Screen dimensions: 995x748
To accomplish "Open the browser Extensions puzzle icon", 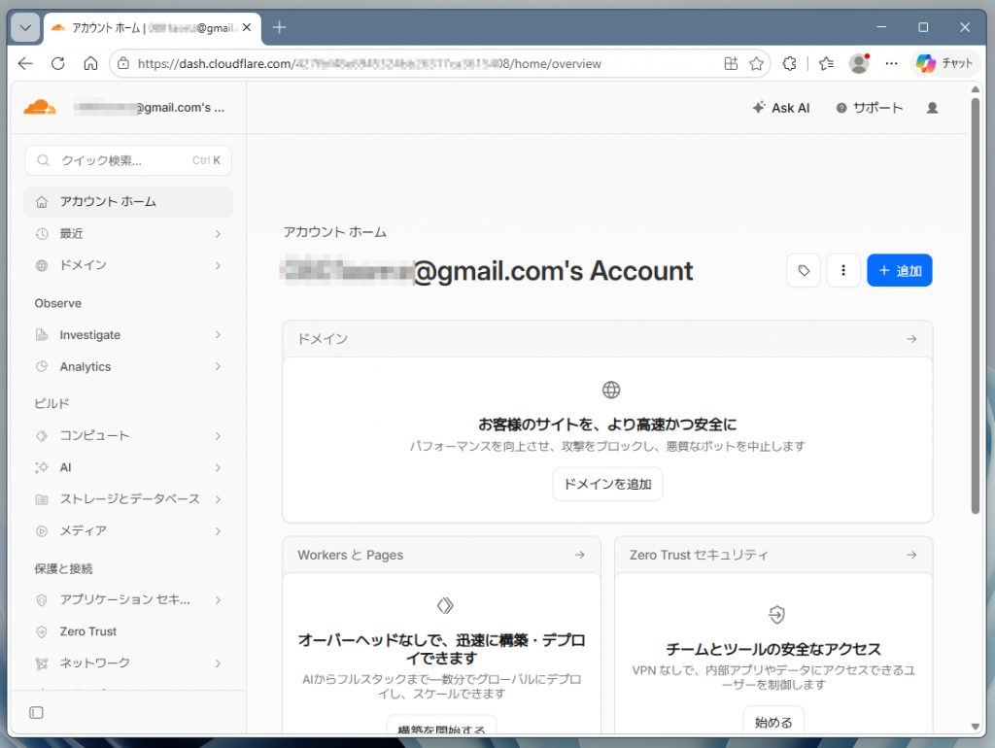I will coord(789,63).
